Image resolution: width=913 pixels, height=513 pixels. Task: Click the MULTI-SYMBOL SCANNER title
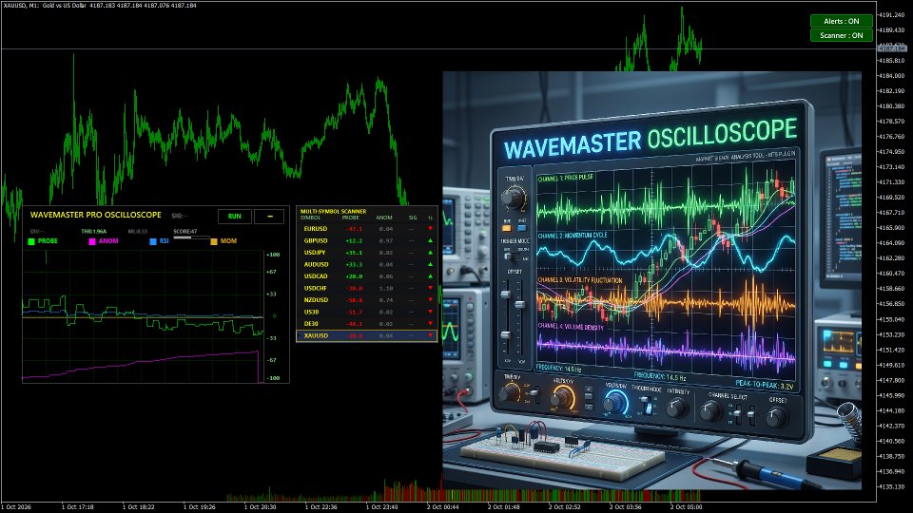click(333, 211)
